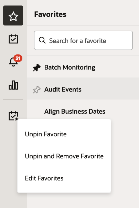Open the Align Business Dates favorite
The height and width of the screenshot is (208, 139).
[75, 112]
